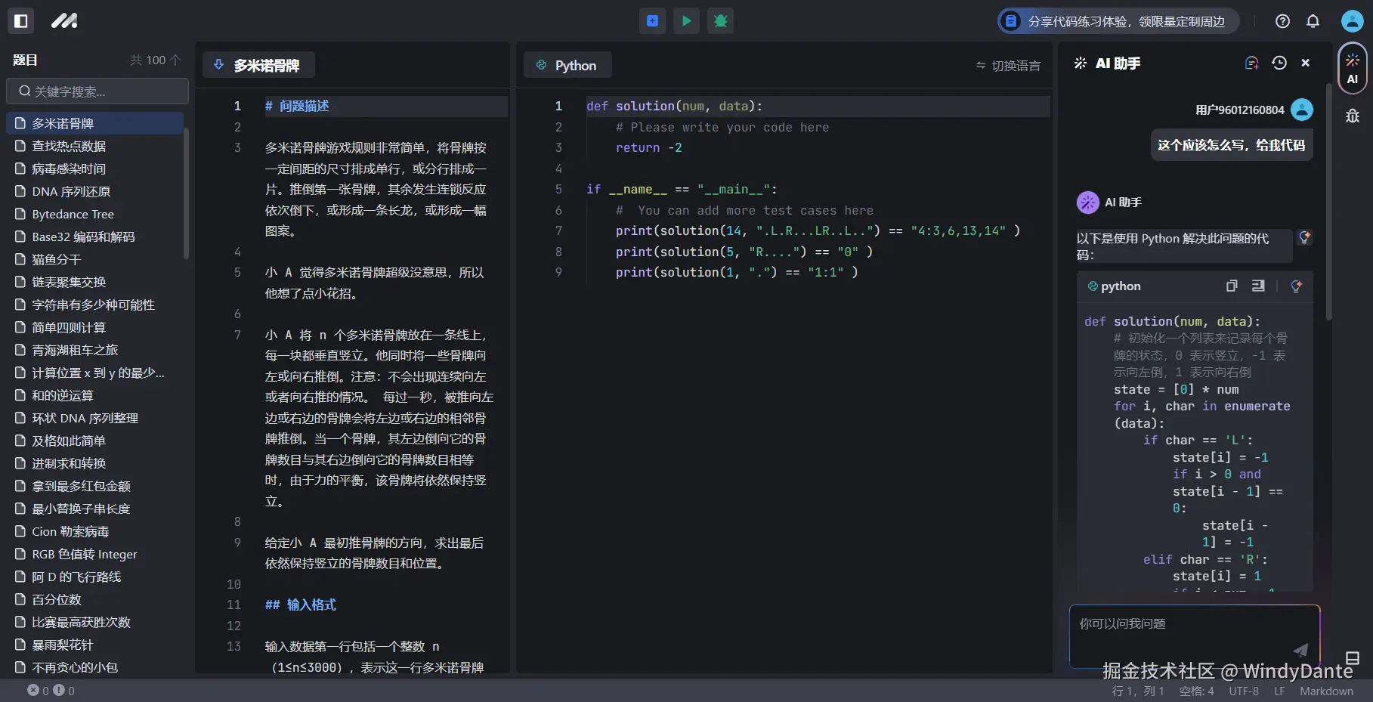Collapse the left panel with the sidebar icon
This screenshot has height=702, width=1373.
[20, 20]
